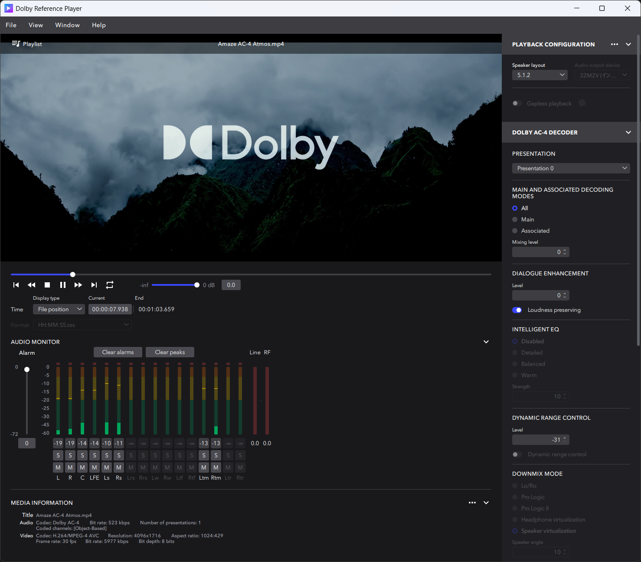Viewport: 641px width, 562px height.
Task: Toggle the loop playback icon
Action: pyautogui.click(x=110, y=285)
